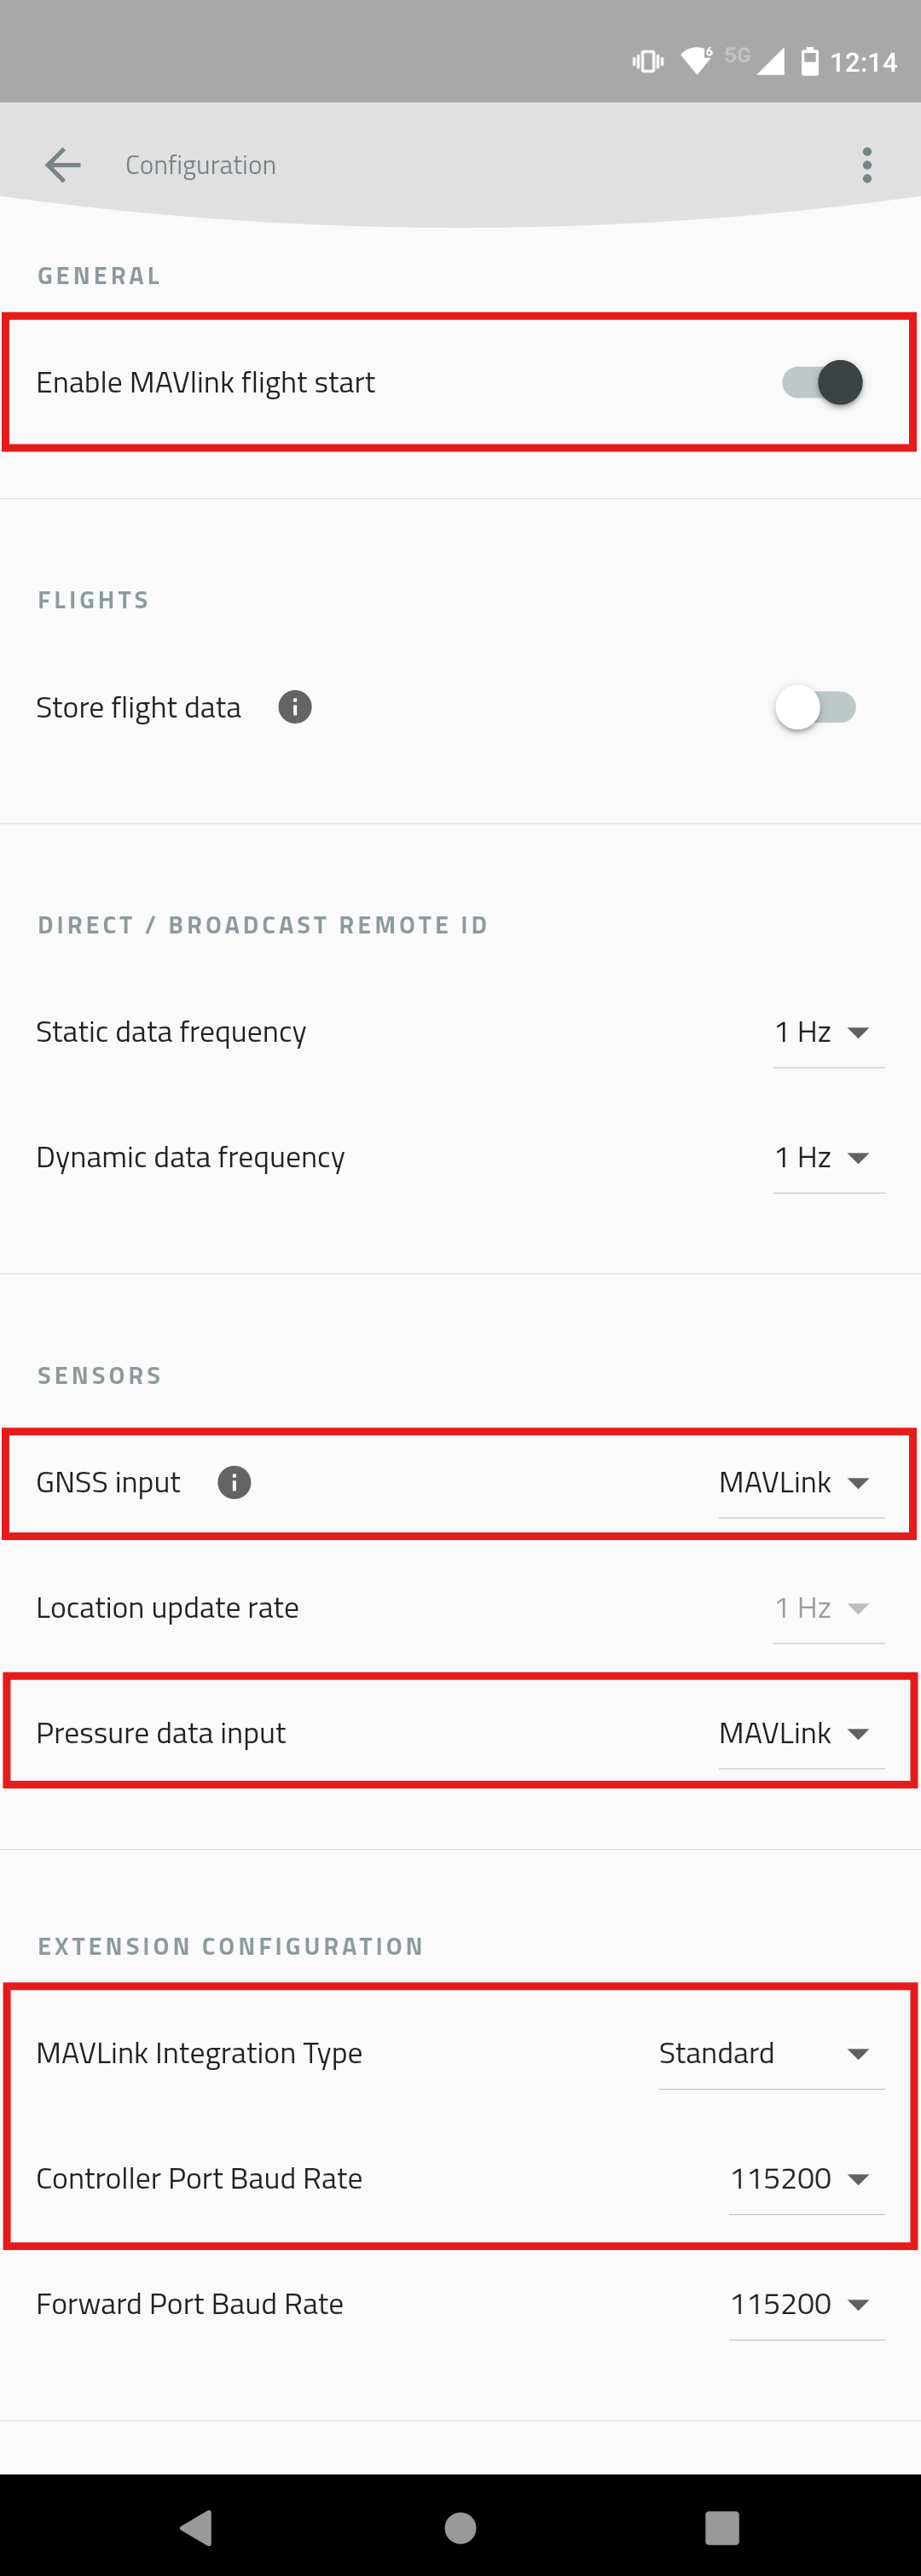Enable the Store flight data switch
The image size is (921, 2576).
[x=815, y=707]
